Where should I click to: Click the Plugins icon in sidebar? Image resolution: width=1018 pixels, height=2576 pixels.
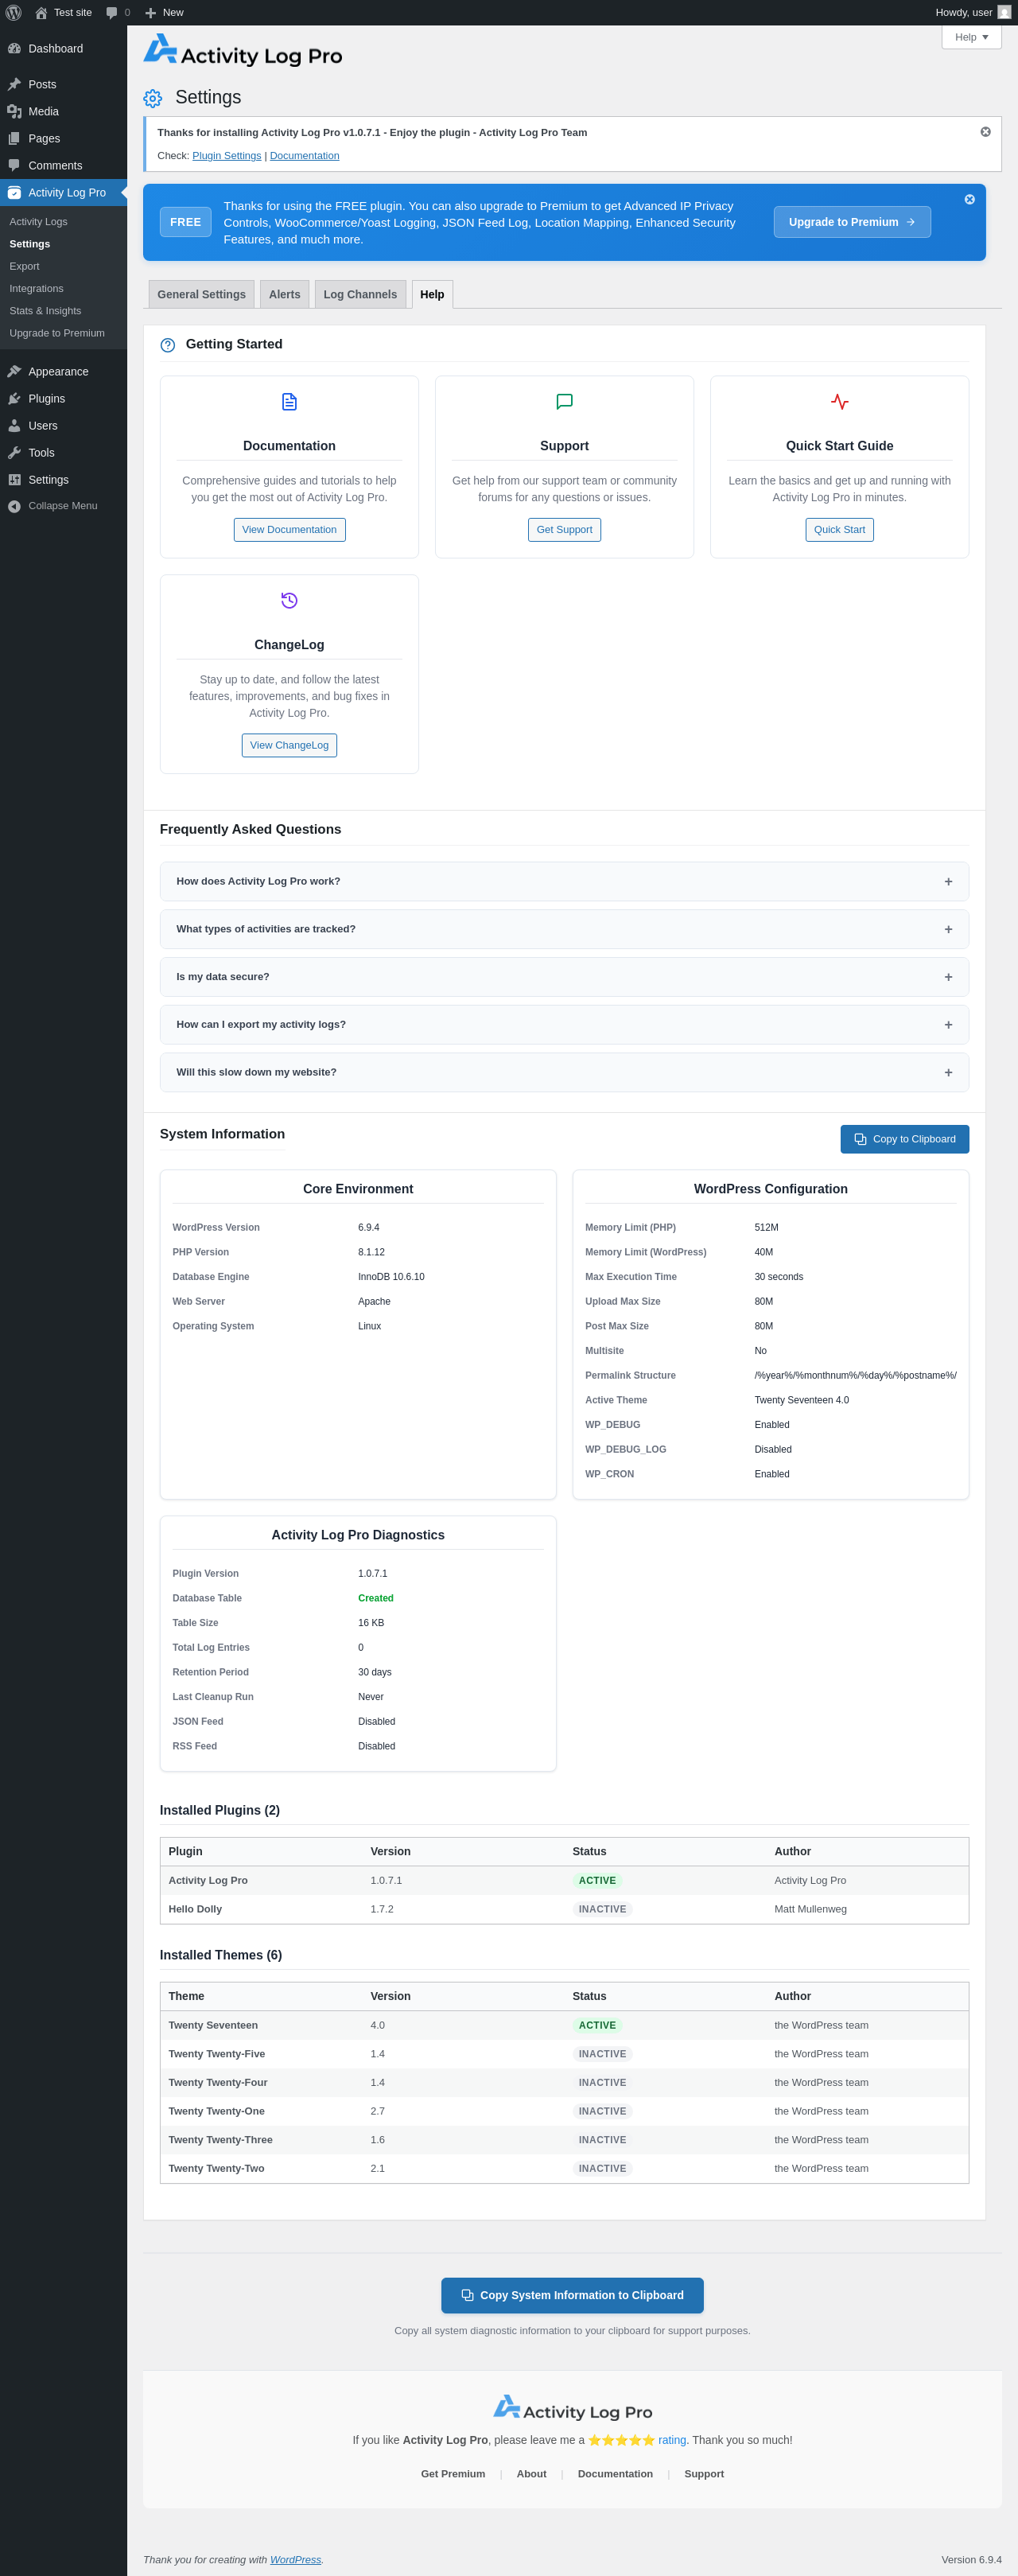click(14, 399)
